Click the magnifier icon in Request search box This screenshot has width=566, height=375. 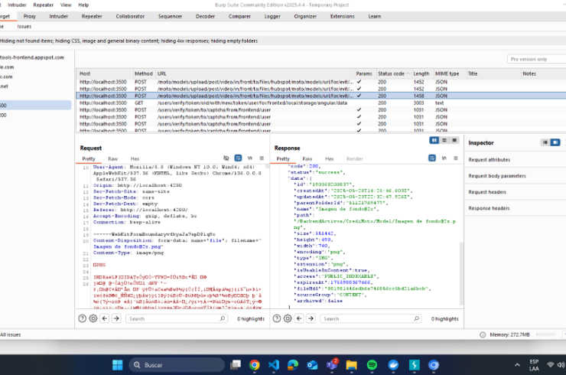[223, 318]
